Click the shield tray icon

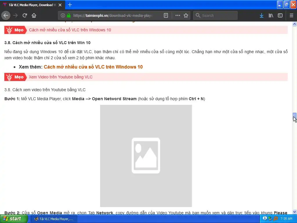[x=270, y=219]
